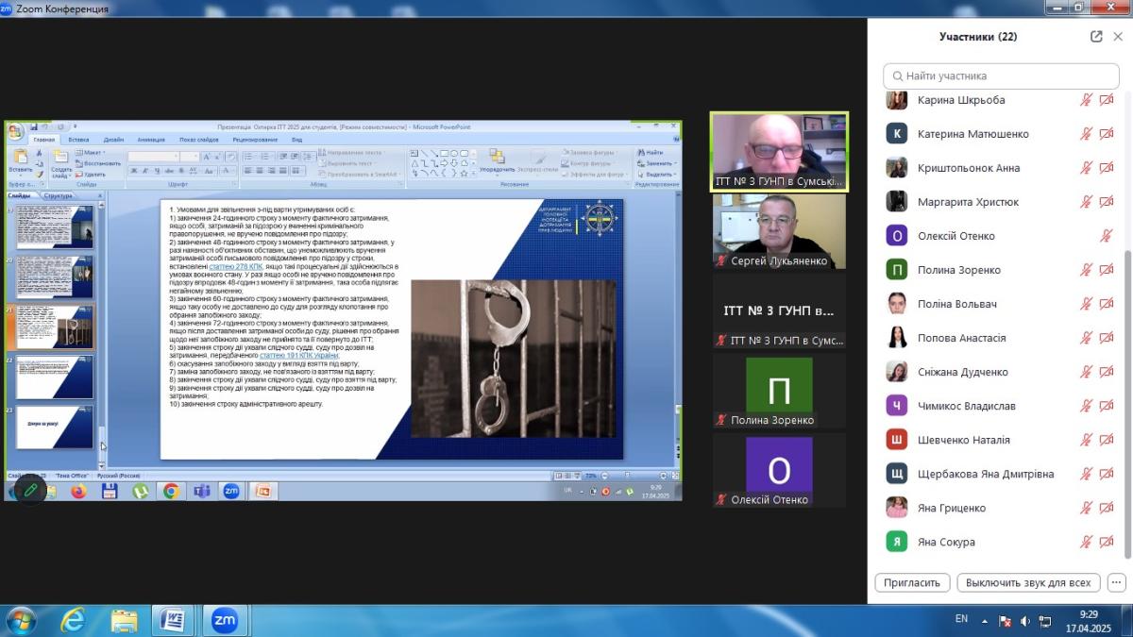Open Internet Explorer from the taskbar
Viewport: 1133px width, 637px height.
73,620
